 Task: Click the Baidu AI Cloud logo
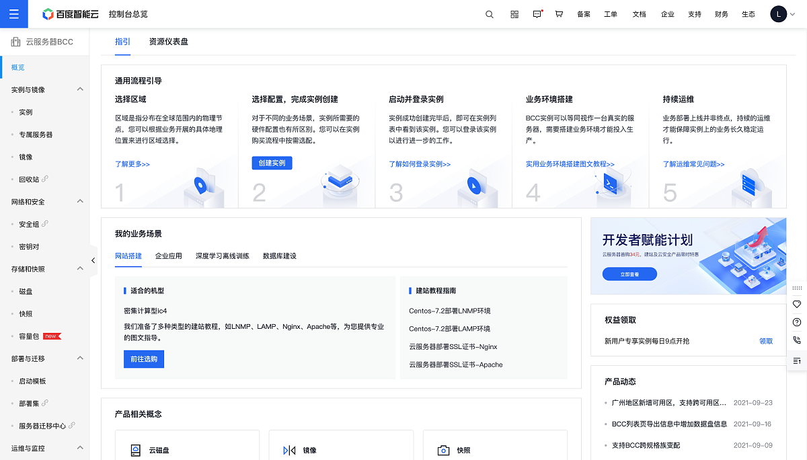(x=70, y=14)
